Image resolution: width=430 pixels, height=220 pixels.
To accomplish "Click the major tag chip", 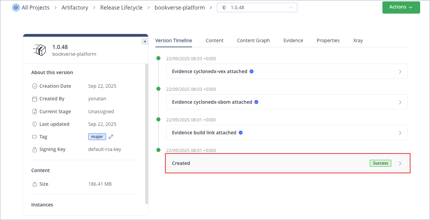I will coord(97,137).
